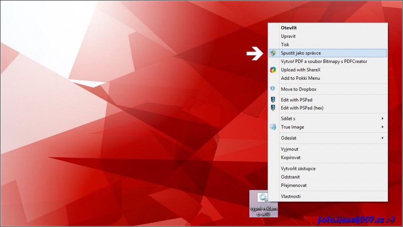Click the PSPad icon next to Edit with PSPad
Viewport: 403px width, 227px height.
[273, 99]
